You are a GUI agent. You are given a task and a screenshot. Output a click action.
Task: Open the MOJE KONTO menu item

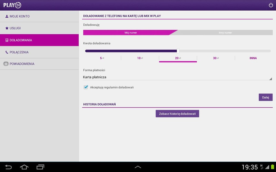pyautogui.click(x=39, y=16)
